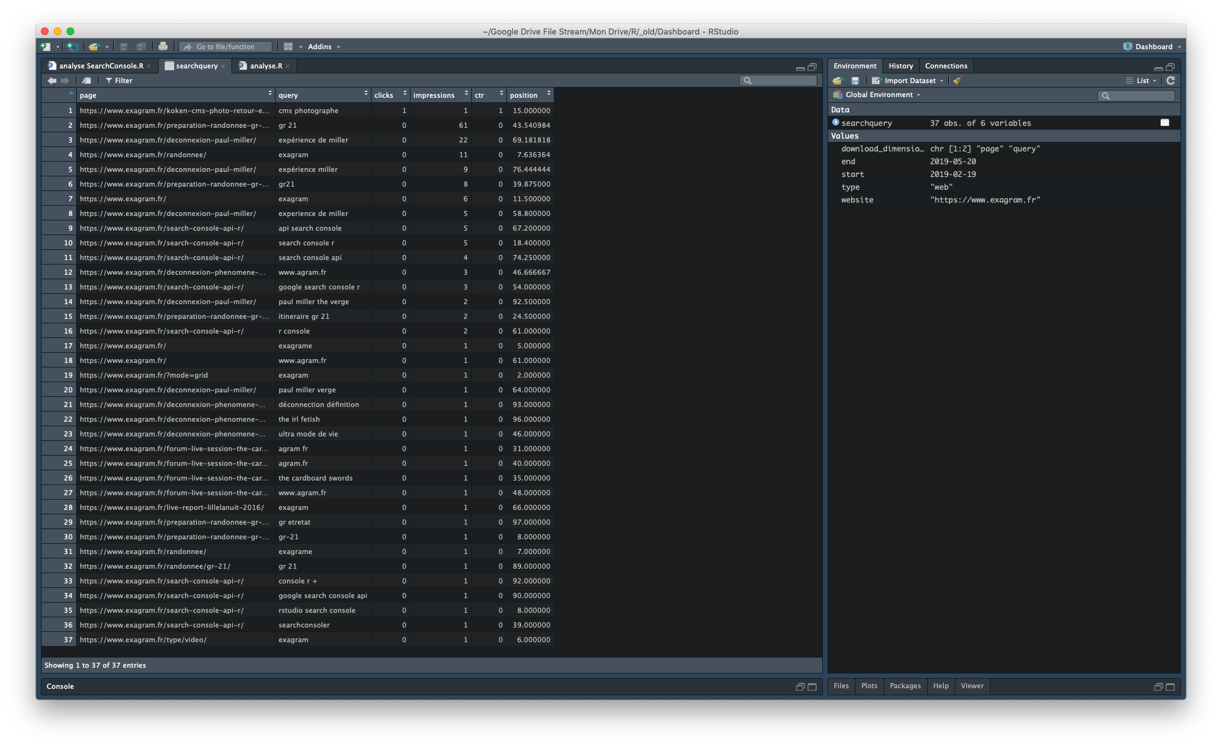Open the Packages tab
The height and width of the screenshot is (747, 1222).
905,686
